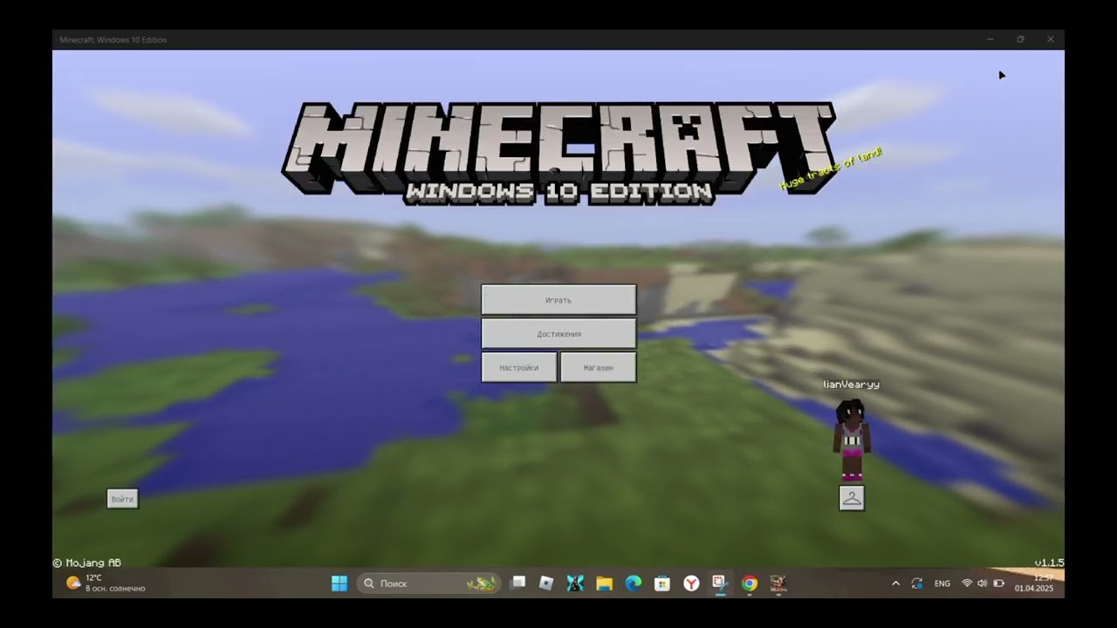Check the battery status icon
This screenshot has width=1117, height=628.
[x=999, y=584]
